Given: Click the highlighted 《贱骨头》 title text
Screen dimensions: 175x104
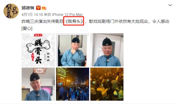Looking at the screenshot, I should (x=74, y=21).
